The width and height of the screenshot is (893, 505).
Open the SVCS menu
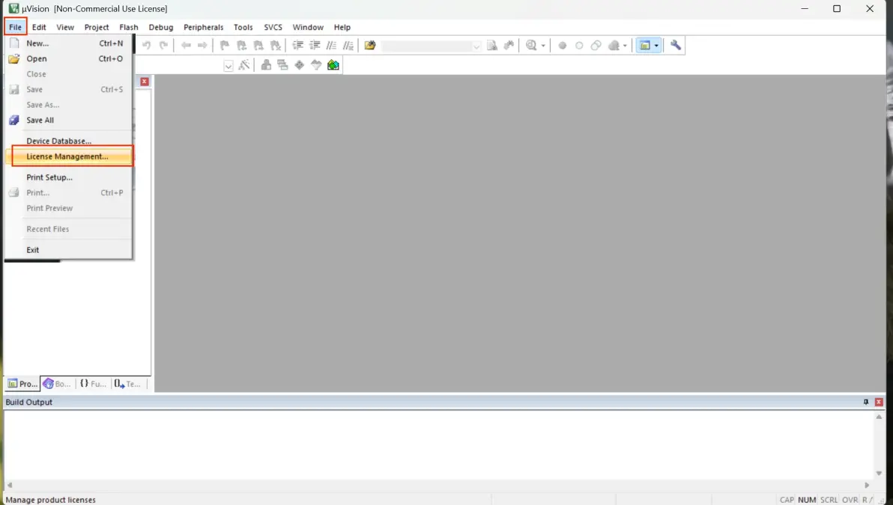[x=273, y=27]
